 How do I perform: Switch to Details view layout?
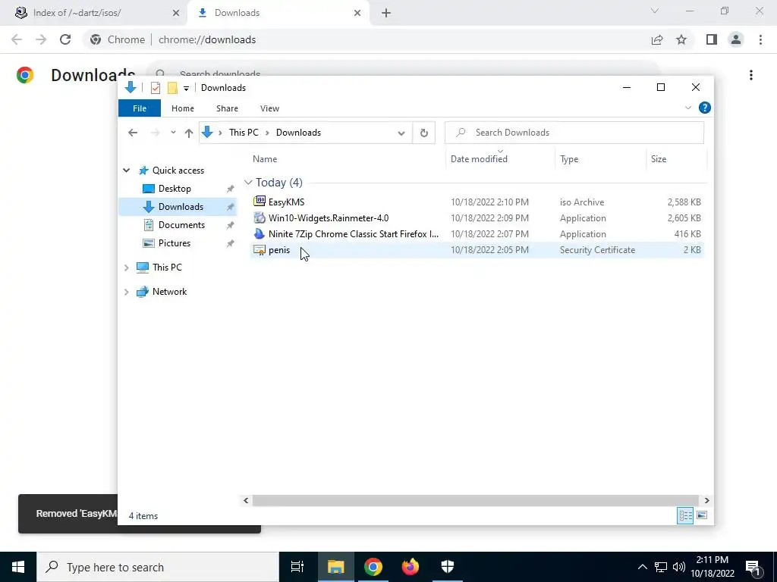(x=685, y=515)
